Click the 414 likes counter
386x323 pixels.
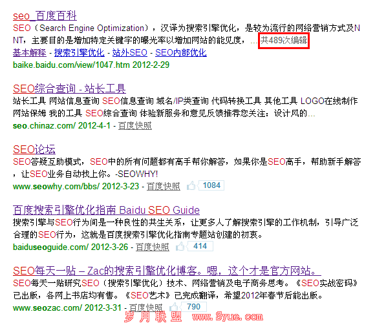(x=200, y=246)
